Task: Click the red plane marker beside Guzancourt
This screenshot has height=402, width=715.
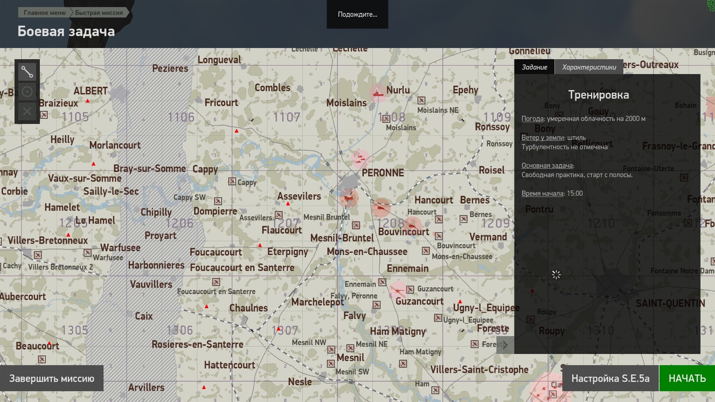Action: [398, 290]
